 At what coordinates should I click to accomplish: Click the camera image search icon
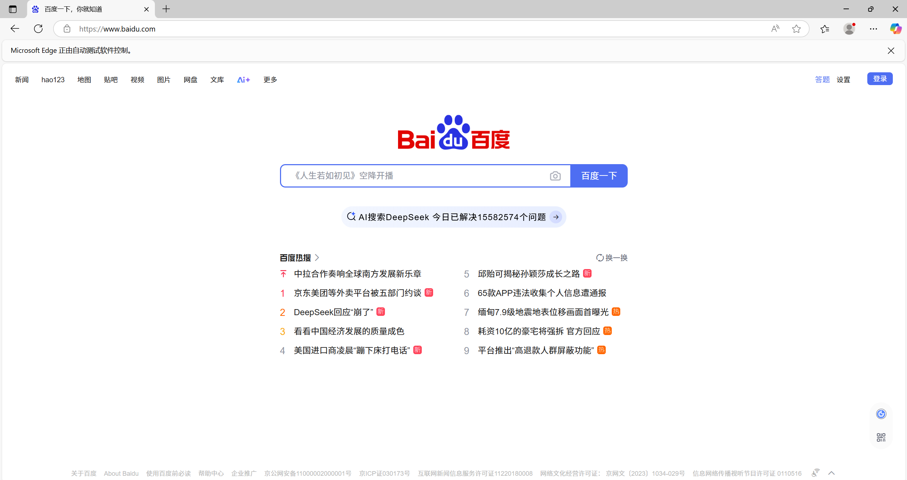555,176
